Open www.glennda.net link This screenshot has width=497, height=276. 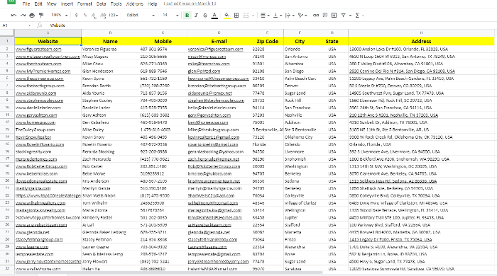[x=33, y=232]
